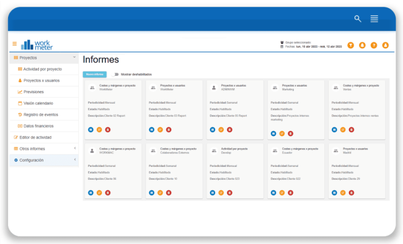Open the Costes y márgenes WorkMeter card title

tap(117, 85)
